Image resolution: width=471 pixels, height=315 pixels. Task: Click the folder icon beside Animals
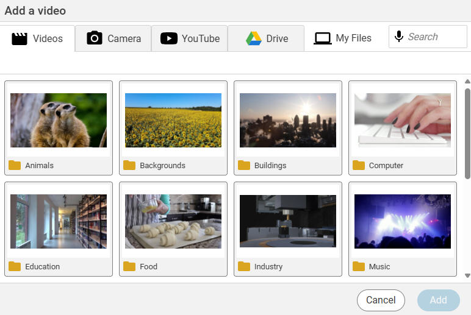[15, 165]
